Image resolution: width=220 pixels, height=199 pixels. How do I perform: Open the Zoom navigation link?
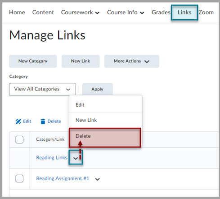(206, 12)
